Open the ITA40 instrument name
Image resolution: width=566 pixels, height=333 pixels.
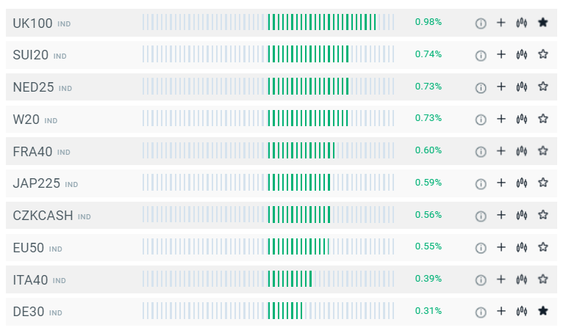(30, 279)
